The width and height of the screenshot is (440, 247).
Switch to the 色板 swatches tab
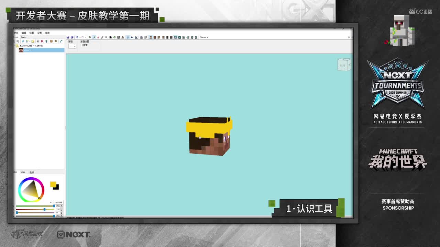(x=32, y=172)
